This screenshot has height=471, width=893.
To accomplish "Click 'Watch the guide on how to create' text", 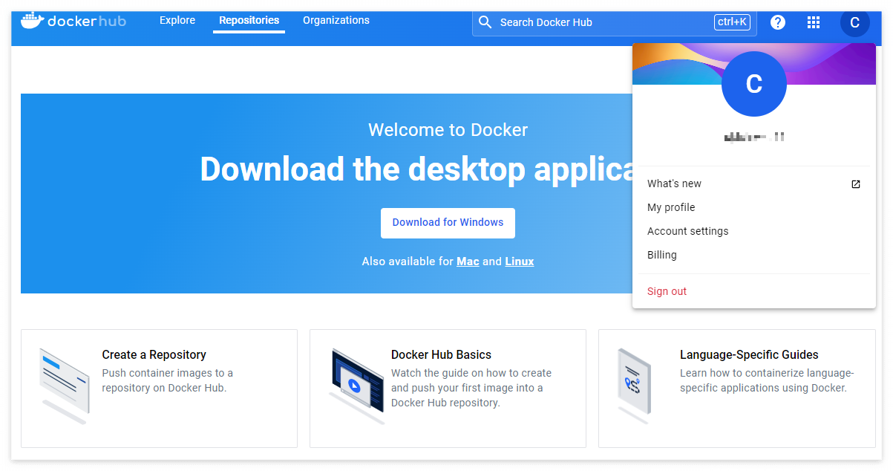I will point(471,373).
